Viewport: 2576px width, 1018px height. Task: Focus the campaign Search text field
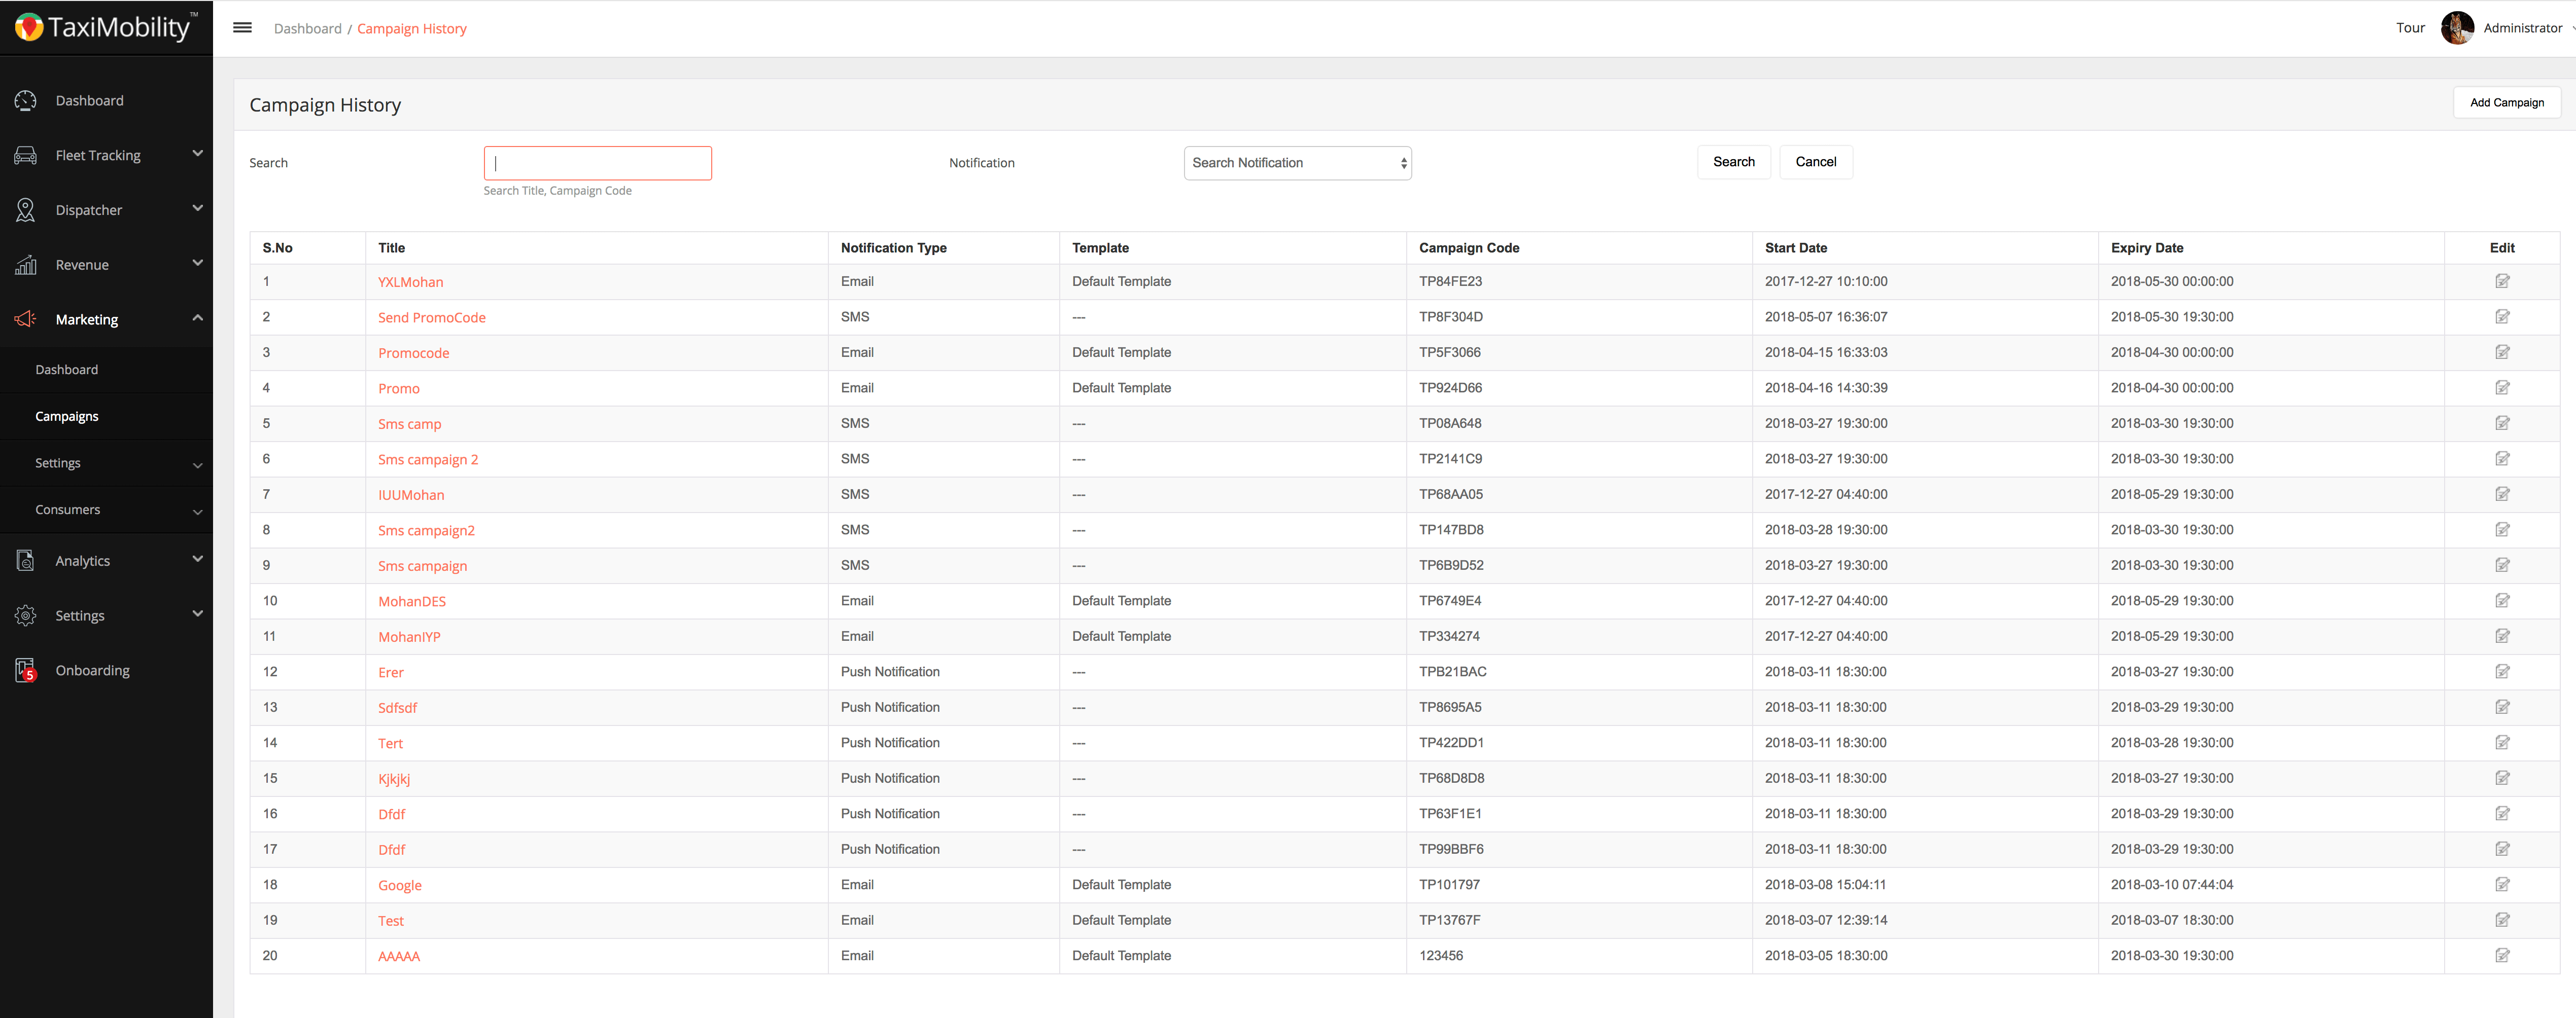(597, 163)
